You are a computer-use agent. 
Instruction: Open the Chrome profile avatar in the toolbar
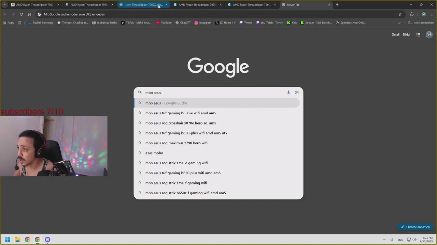coord(424,14)
